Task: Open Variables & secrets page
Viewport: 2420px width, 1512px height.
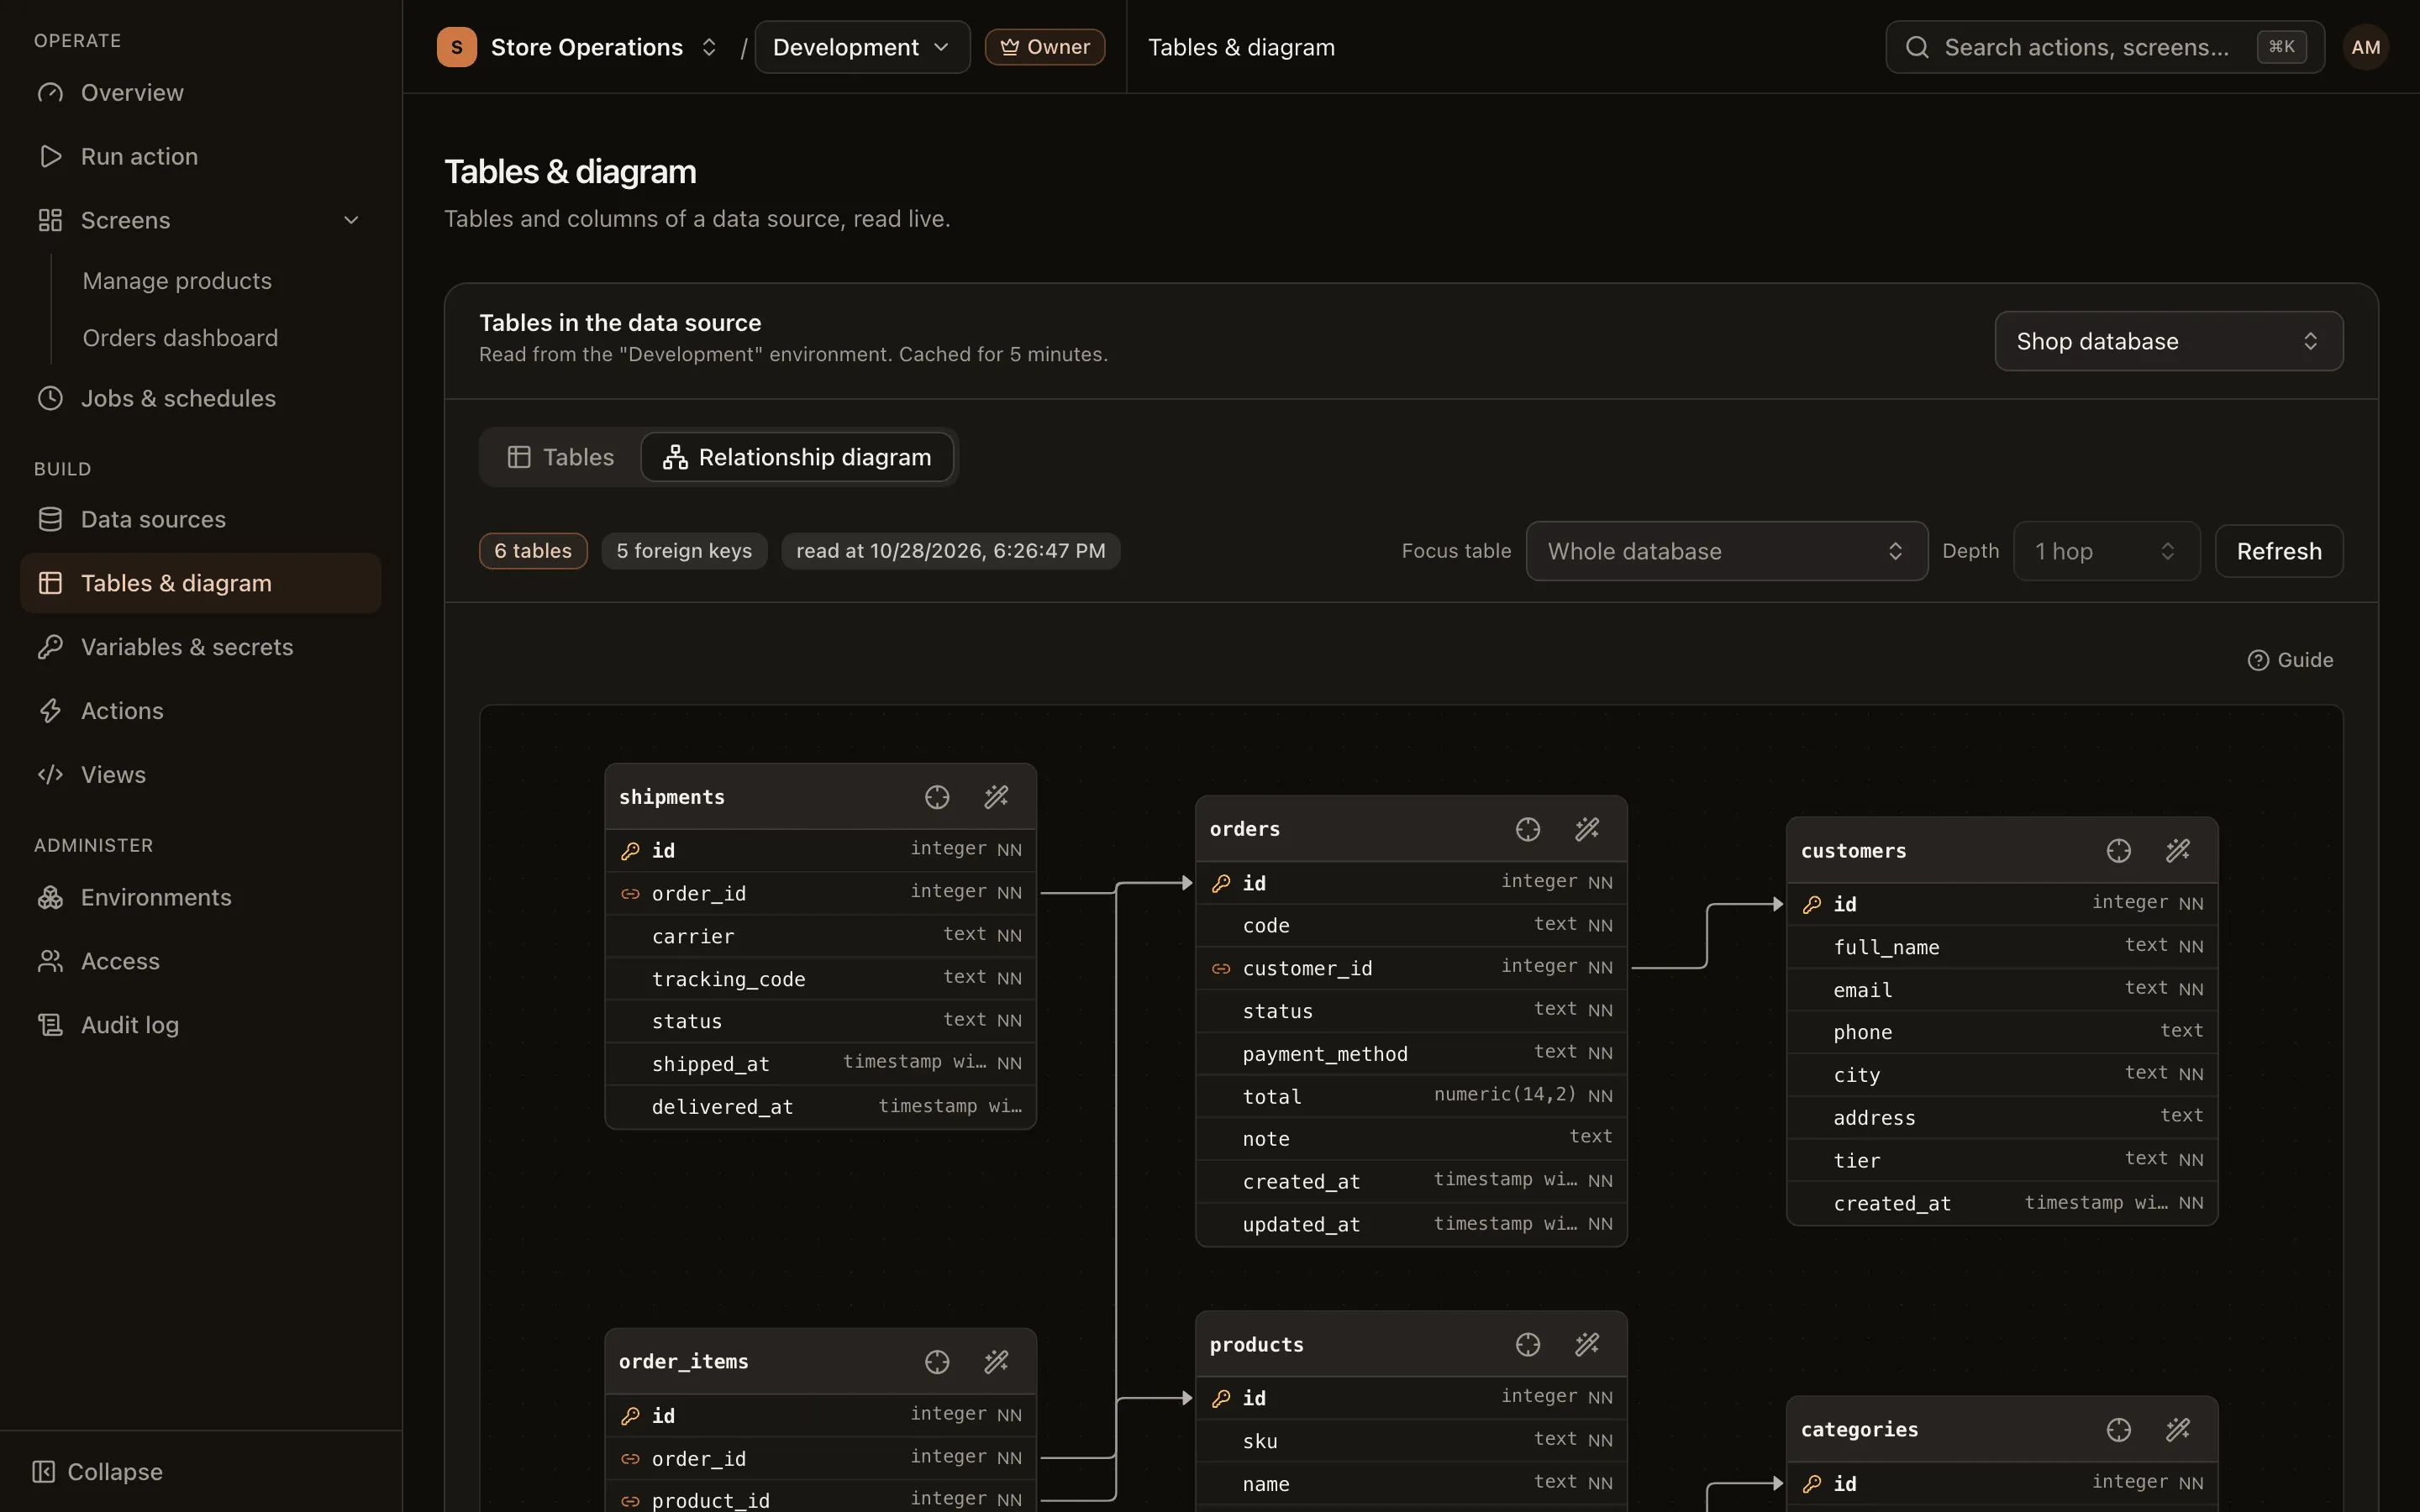Action: pyautogui.click(x=201, y=647)
